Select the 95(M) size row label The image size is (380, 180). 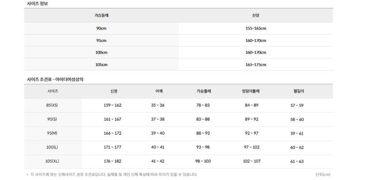point(52,133)
